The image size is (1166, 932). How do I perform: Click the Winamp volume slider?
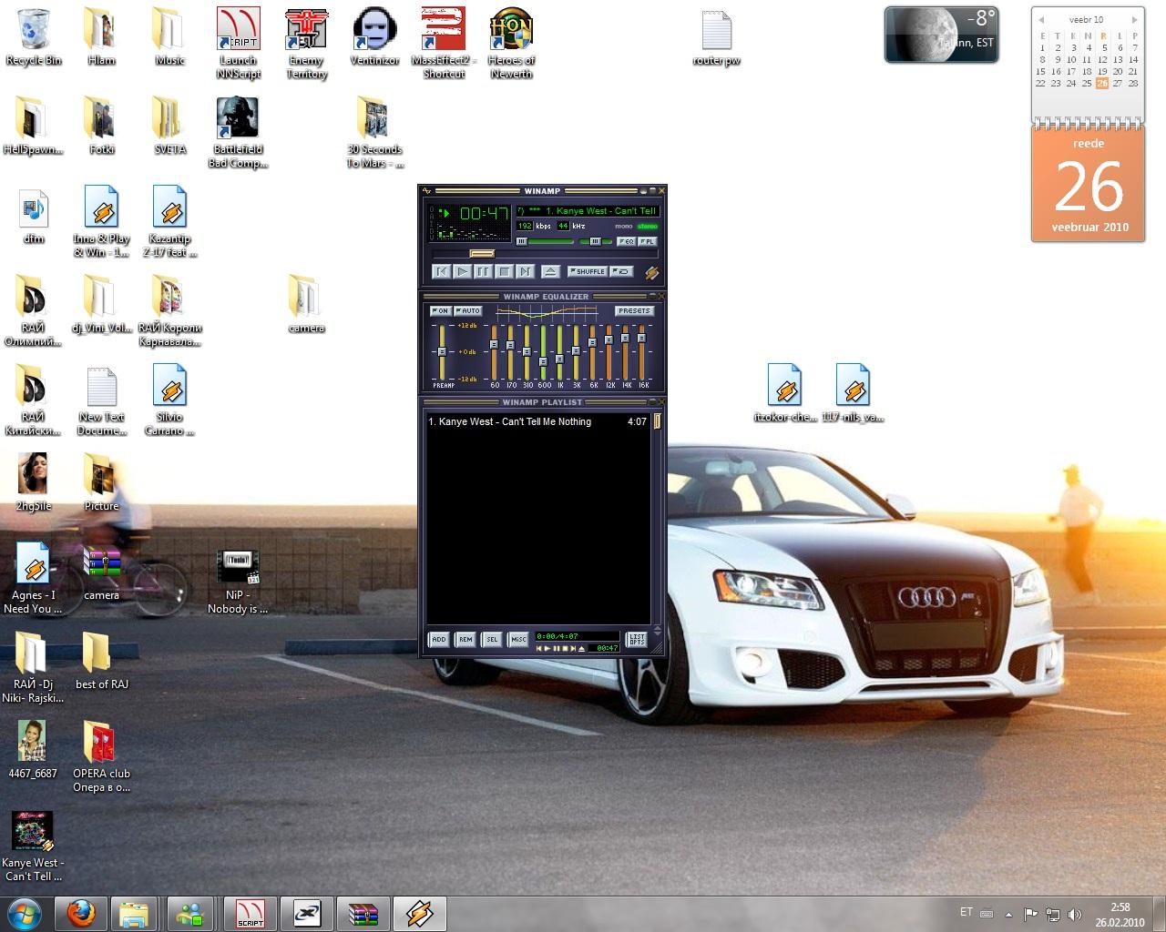pyautogui.click(x=545, y=241)
